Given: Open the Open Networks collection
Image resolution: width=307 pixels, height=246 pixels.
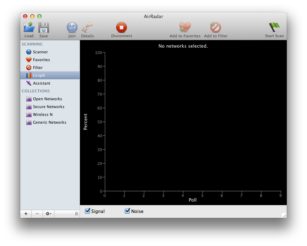Looking at the screenshot, I should point(47,99).
